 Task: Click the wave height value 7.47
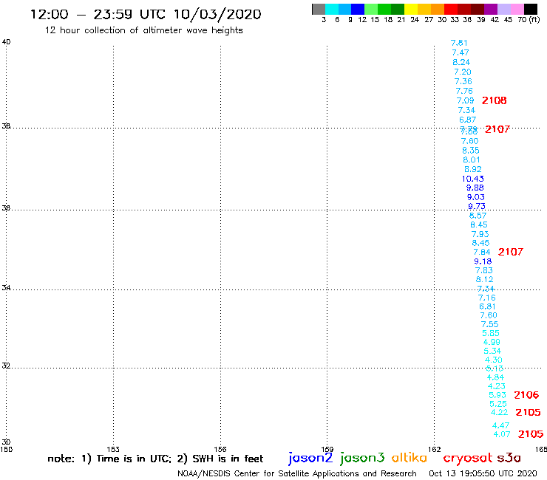pos(461,52)
